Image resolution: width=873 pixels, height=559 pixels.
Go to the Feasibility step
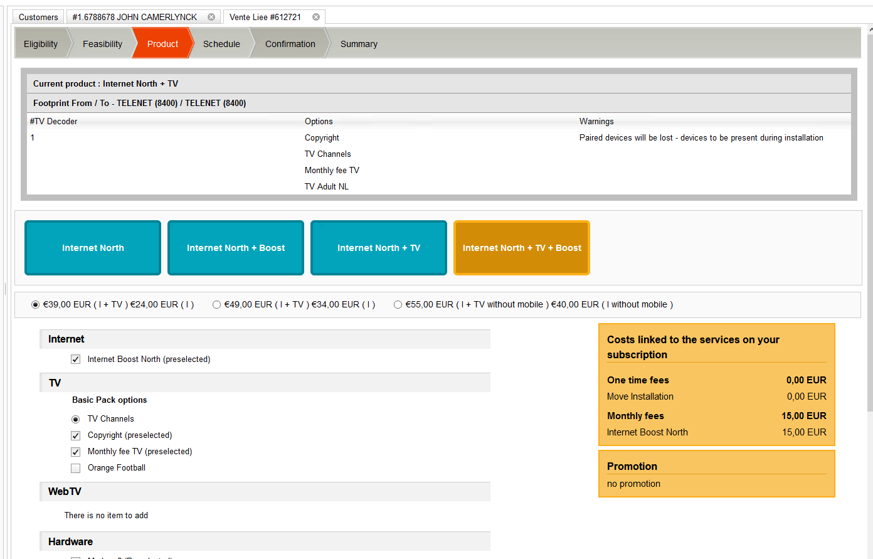click(102, 44)
